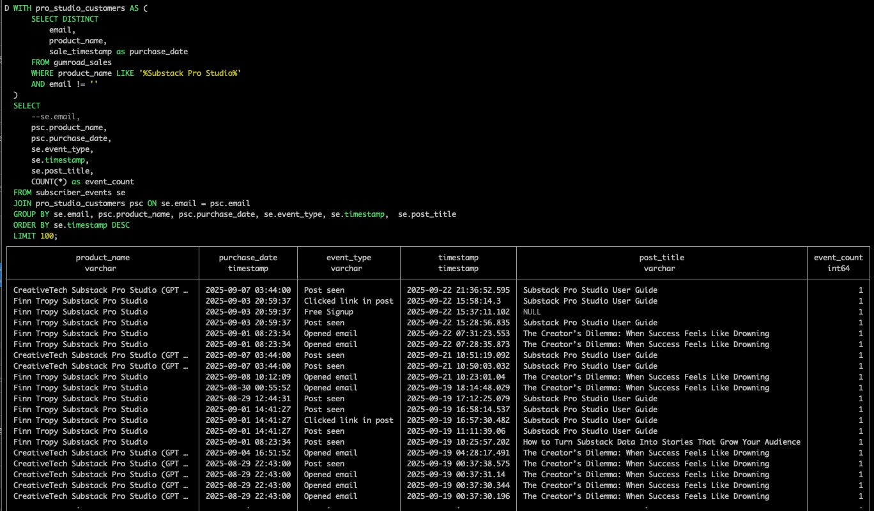
Task: Click timestamp '2025-09-19 16:58:14.537'
Action: [458, 410]
